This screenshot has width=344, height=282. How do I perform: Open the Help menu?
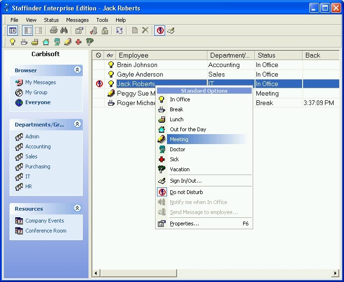[x=121, y=20]
